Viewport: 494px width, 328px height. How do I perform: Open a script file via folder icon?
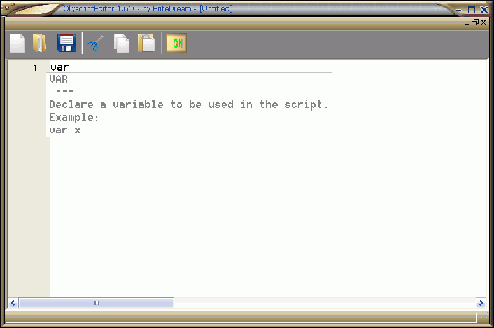point(40,43)
